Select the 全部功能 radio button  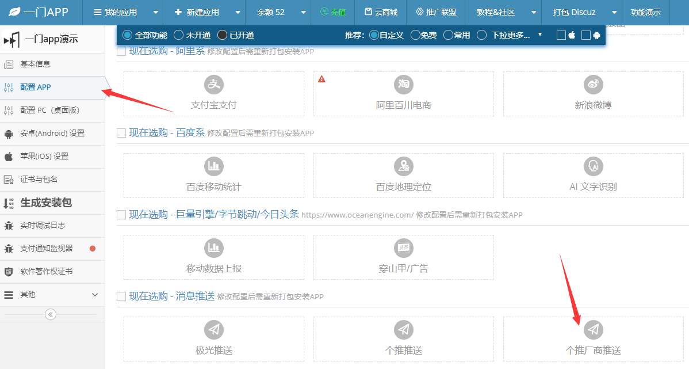click(x=128, y=35)
